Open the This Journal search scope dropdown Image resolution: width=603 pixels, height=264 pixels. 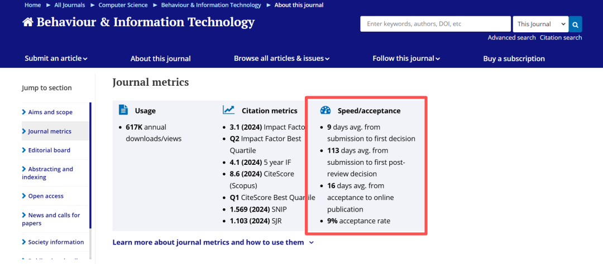pyautogui.click(x=540, y=24)
